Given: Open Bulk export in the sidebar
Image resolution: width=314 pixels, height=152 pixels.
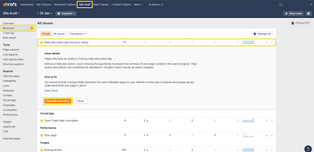Looking at the screenshot, I should [9, 38].
